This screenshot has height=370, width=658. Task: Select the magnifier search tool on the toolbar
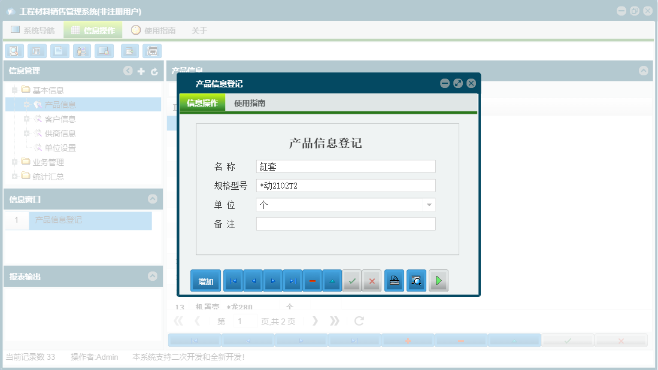14,51
